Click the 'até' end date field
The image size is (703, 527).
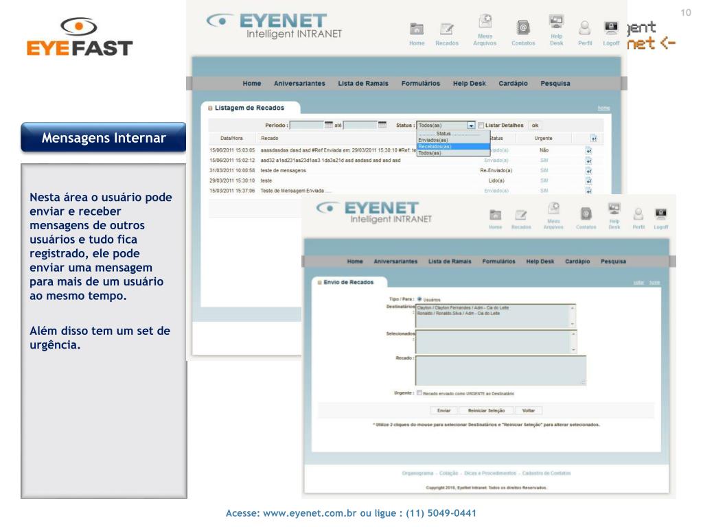tap(360, 126)
